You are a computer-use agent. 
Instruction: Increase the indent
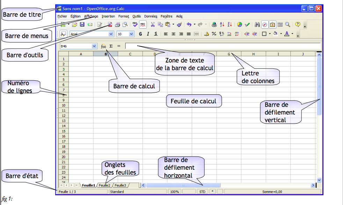(255, 34)
